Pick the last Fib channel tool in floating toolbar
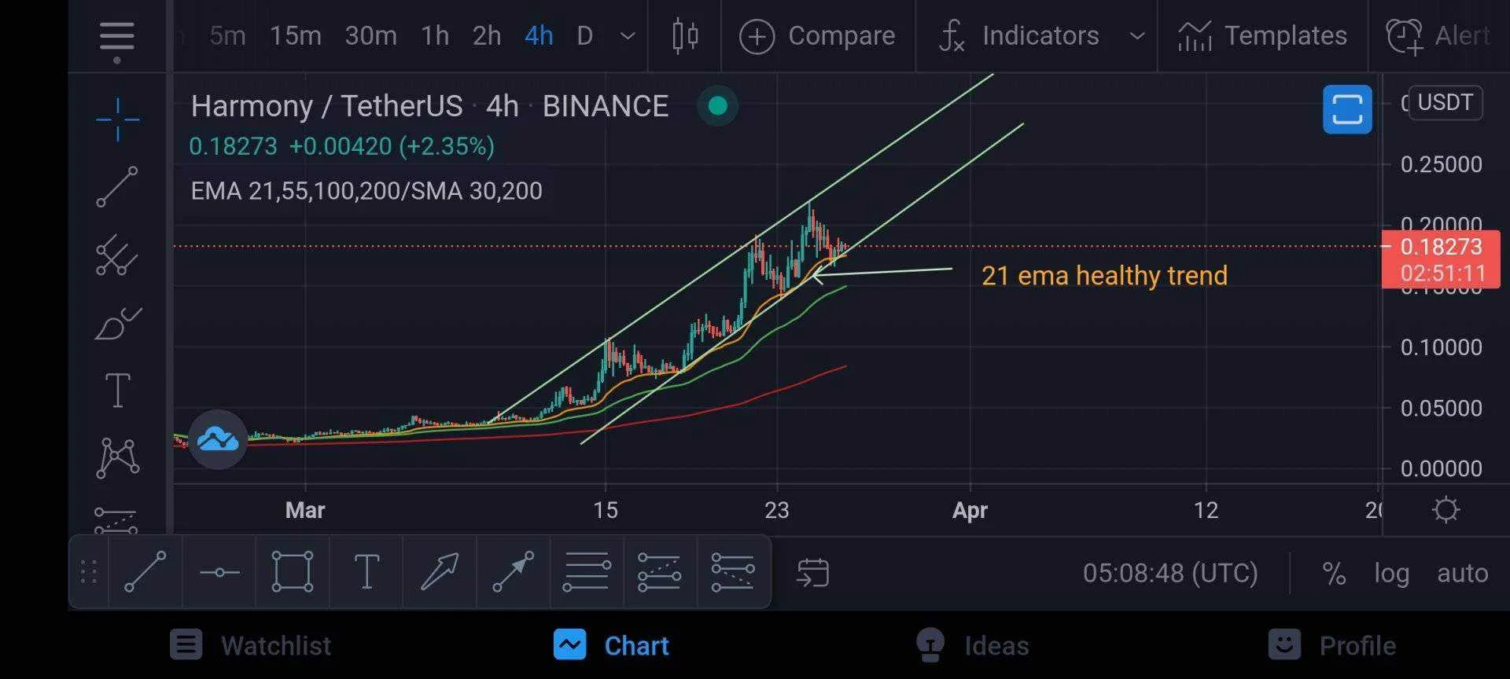Screen dimensions: 1510x679 tap(733, 572)
